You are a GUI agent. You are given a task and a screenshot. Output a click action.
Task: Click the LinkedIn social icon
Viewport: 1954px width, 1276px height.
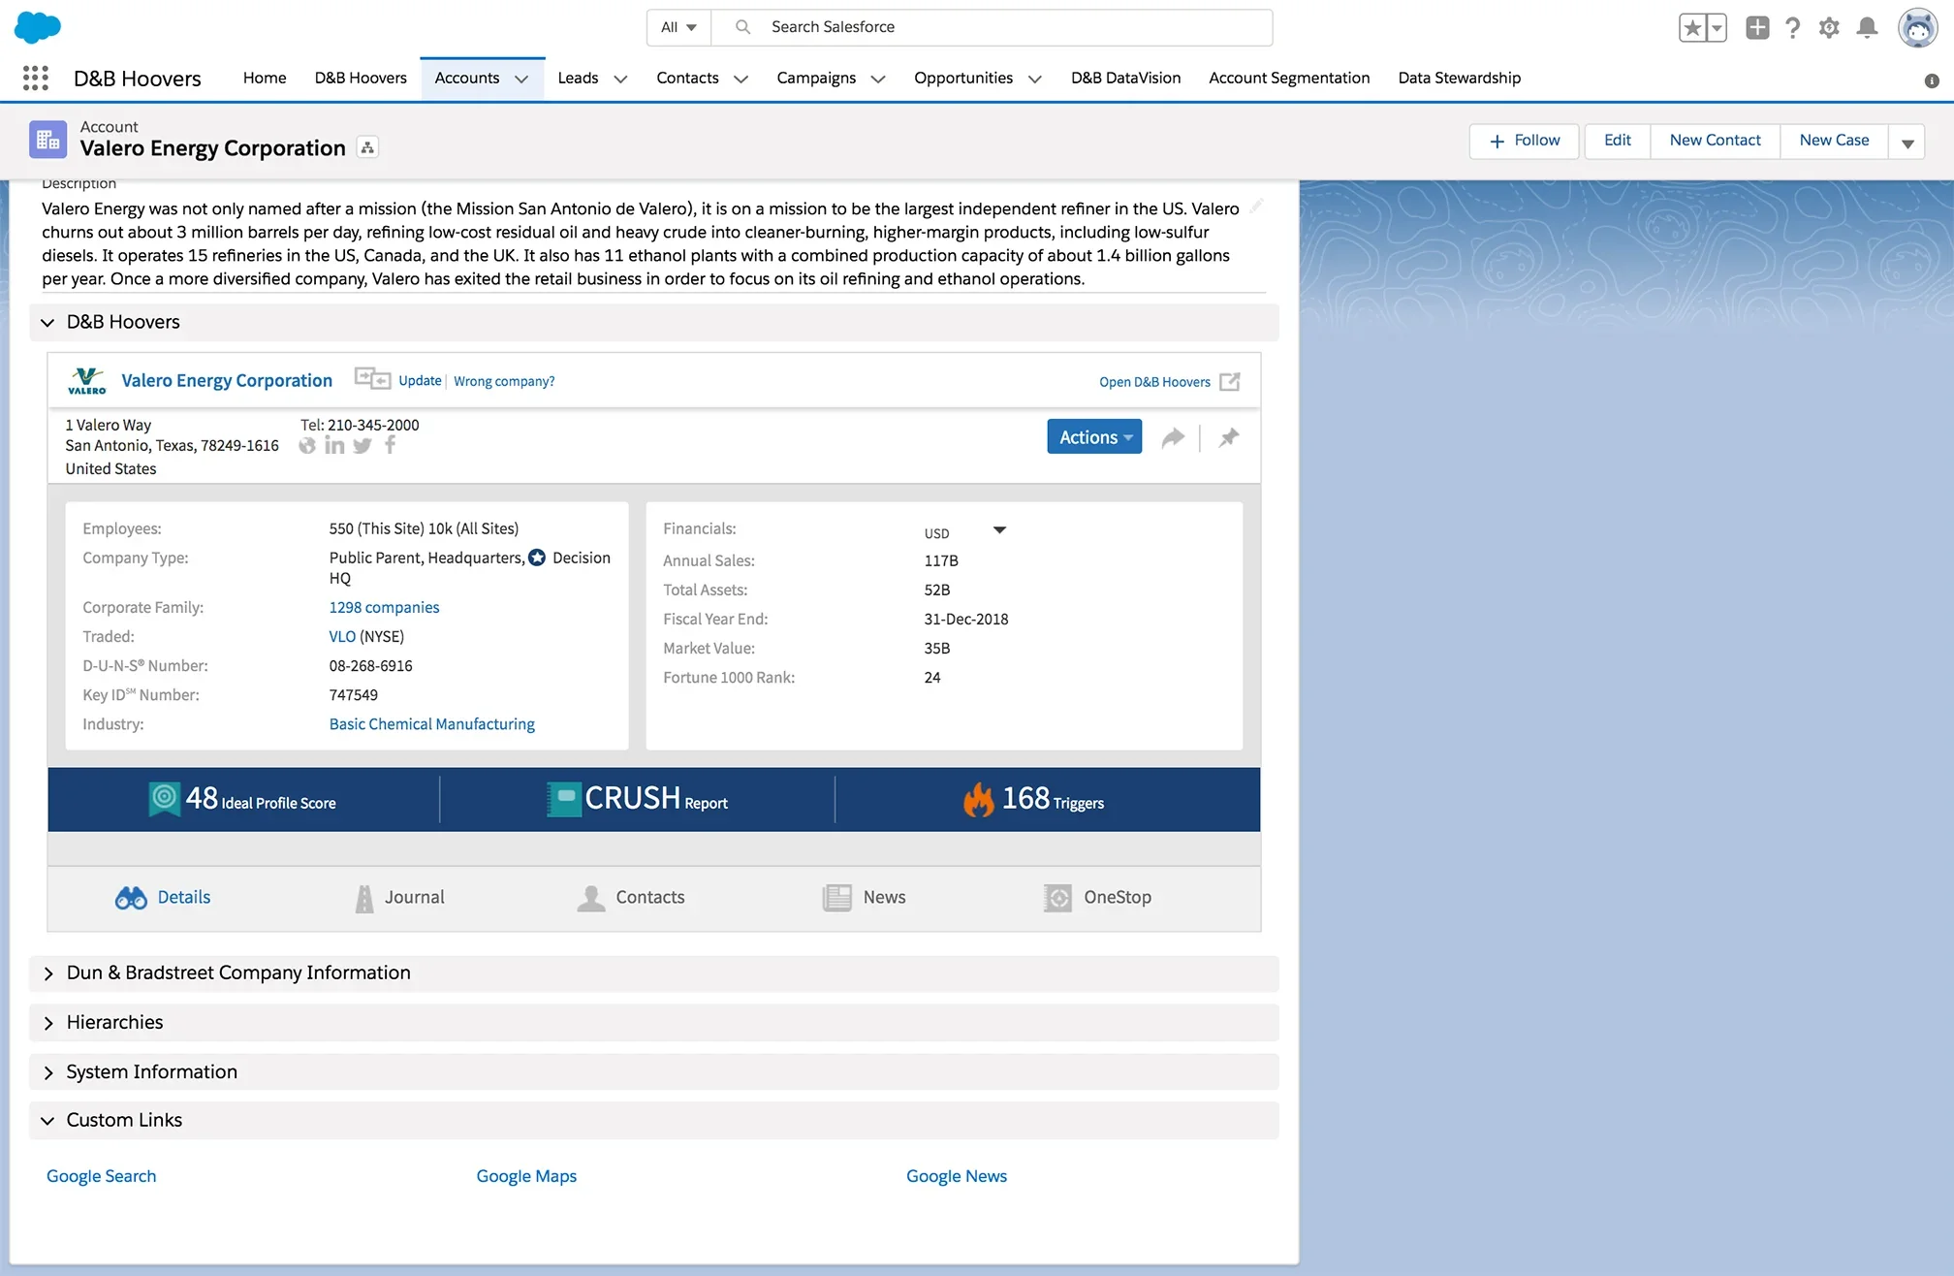(x=334, y=445)
